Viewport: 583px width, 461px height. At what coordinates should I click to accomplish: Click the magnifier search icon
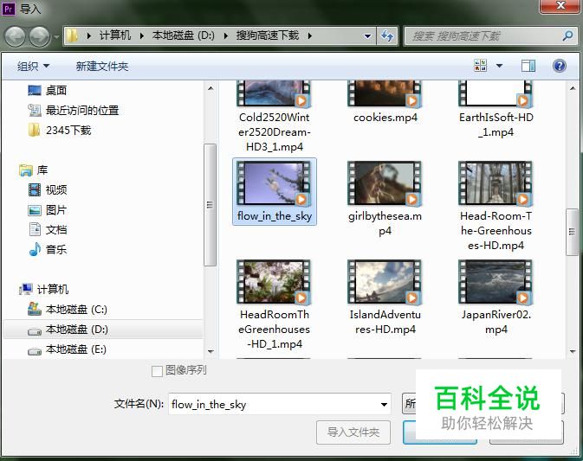coord(567,36)
